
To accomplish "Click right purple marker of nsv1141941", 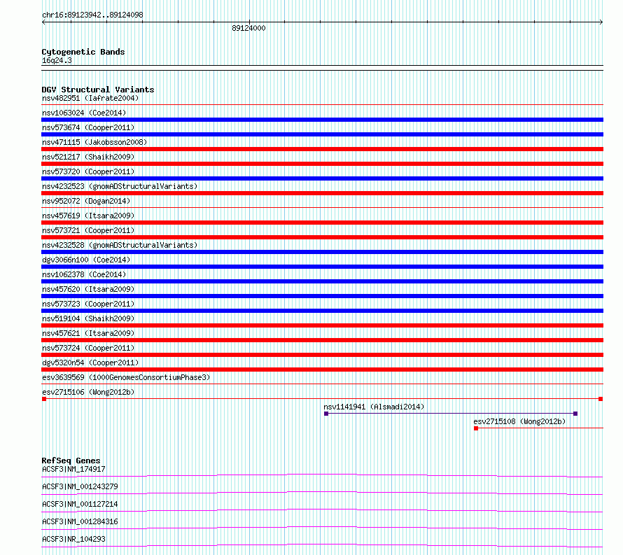I will (x=575, y=414).
